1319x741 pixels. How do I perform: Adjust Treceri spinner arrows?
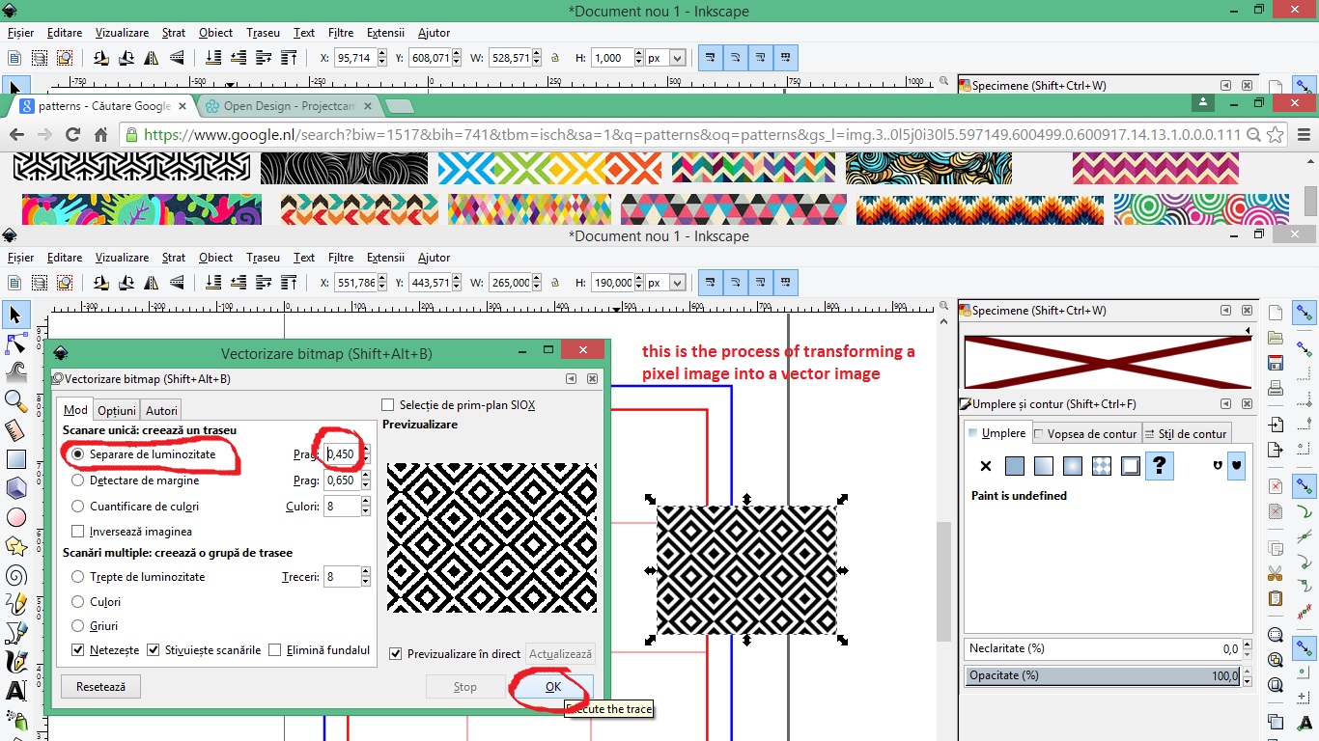point(365,576)
